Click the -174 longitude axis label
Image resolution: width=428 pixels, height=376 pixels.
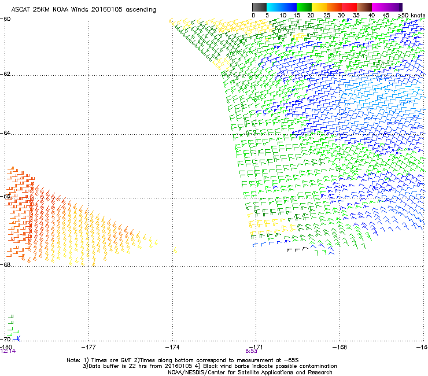pyautogui.click(x=172, y=347)
